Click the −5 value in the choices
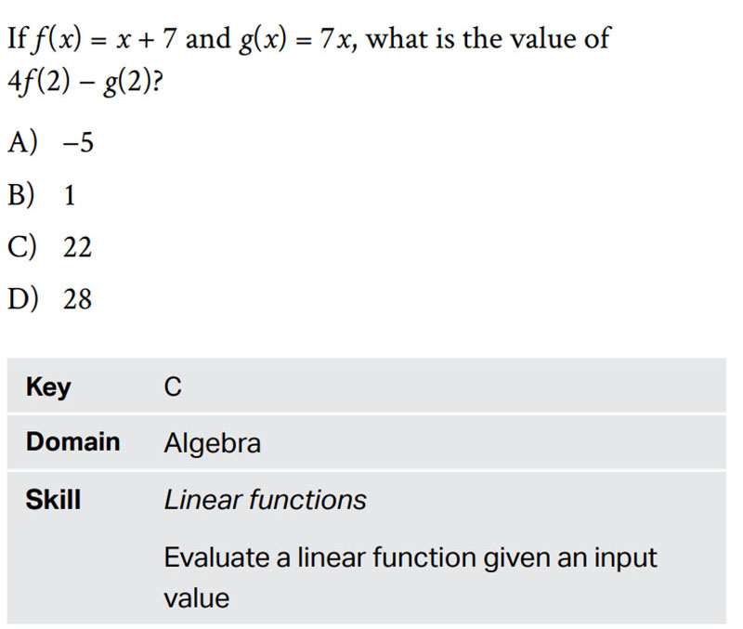This screenshot has height=629, width=743. 79,142
